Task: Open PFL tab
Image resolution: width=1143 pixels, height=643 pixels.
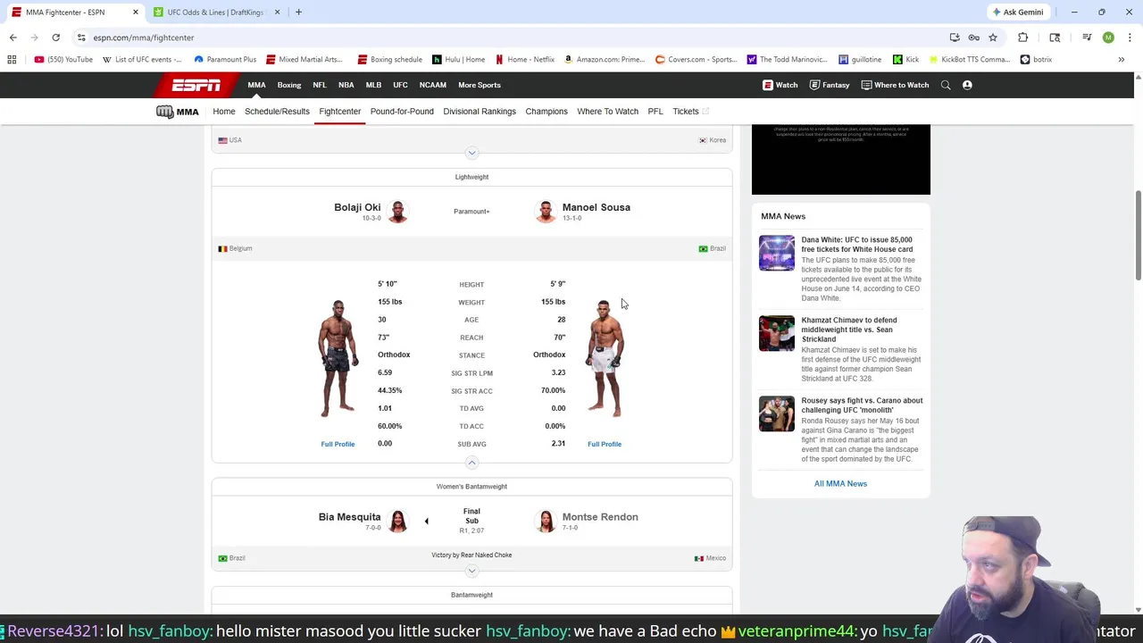Action: 655,112
